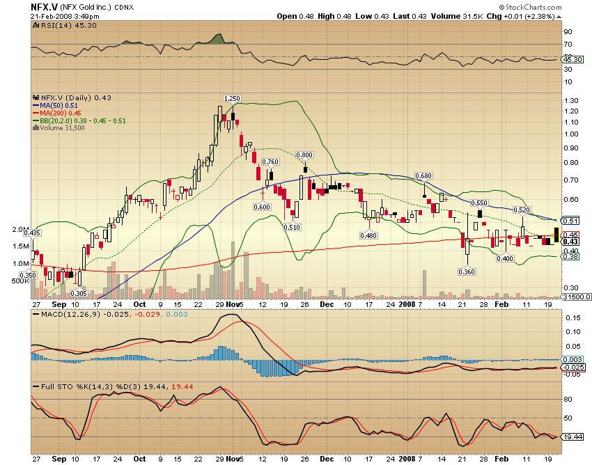Select the Full STO indicator icon
The height and width of the screenshot is (465, 592).
[38, 388]
